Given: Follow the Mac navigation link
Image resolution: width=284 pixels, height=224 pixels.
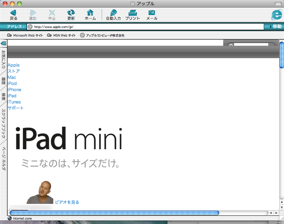Looking at the screenshot, I should (12, 77).
